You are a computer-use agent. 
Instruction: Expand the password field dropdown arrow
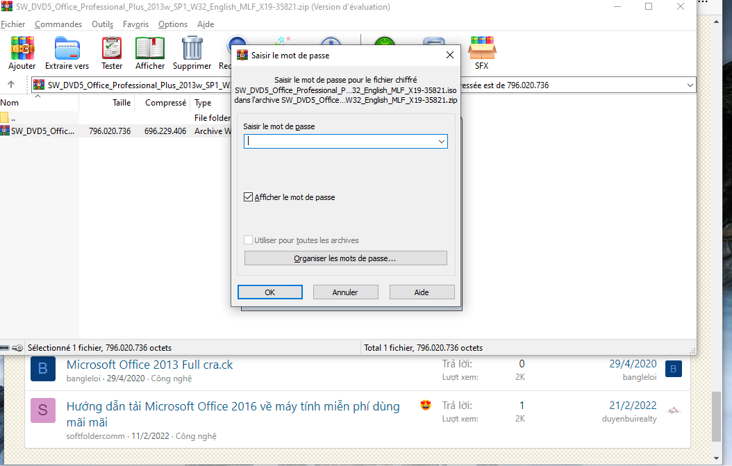pos(442,142)
